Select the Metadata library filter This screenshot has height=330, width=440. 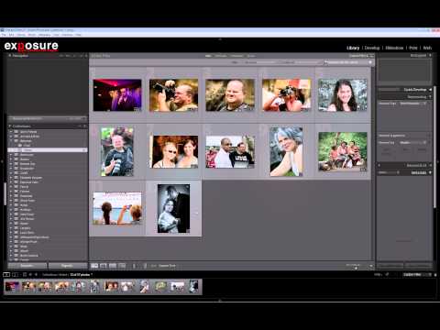tap(236, 56)
